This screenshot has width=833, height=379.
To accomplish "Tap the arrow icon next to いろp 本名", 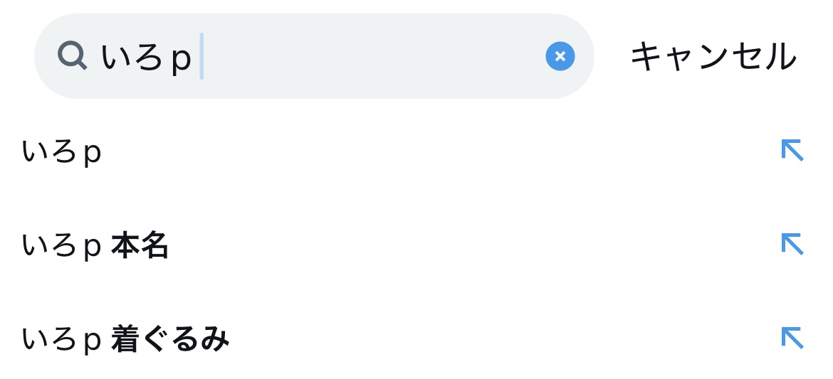I will (x=792, y=245).
